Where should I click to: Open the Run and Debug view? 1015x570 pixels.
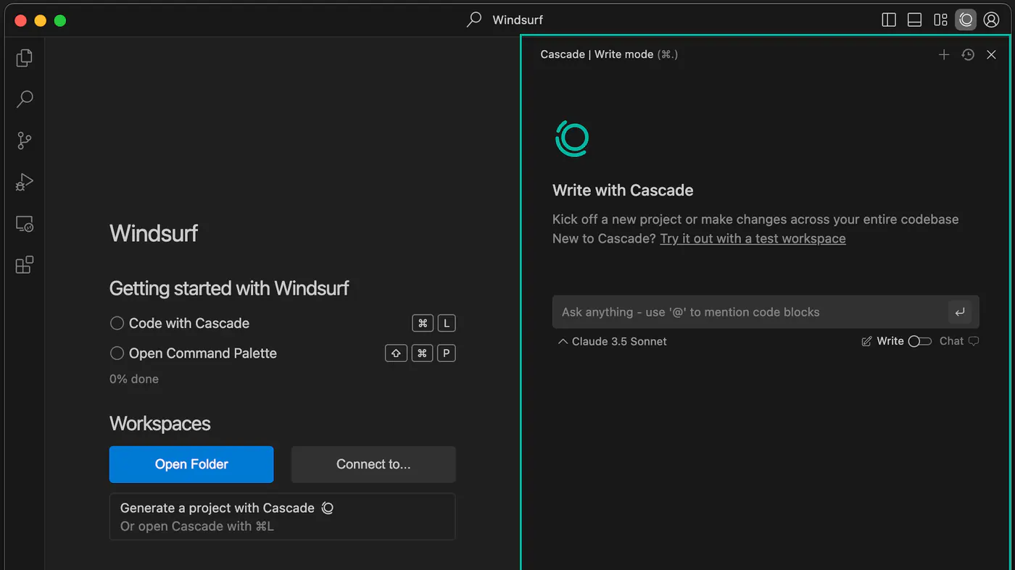pyautogui.click(x=25, y=182)
